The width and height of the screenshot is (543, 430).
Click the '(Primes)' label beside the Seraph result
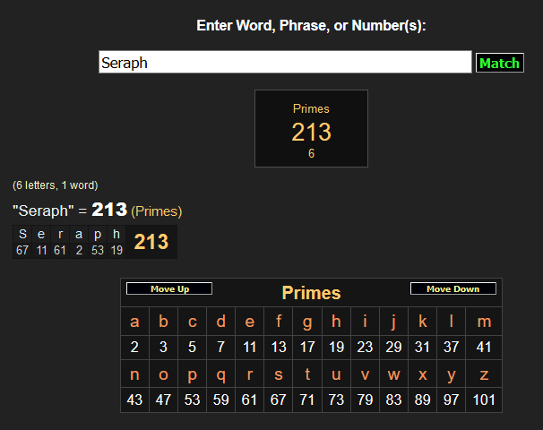click(157, 211)
